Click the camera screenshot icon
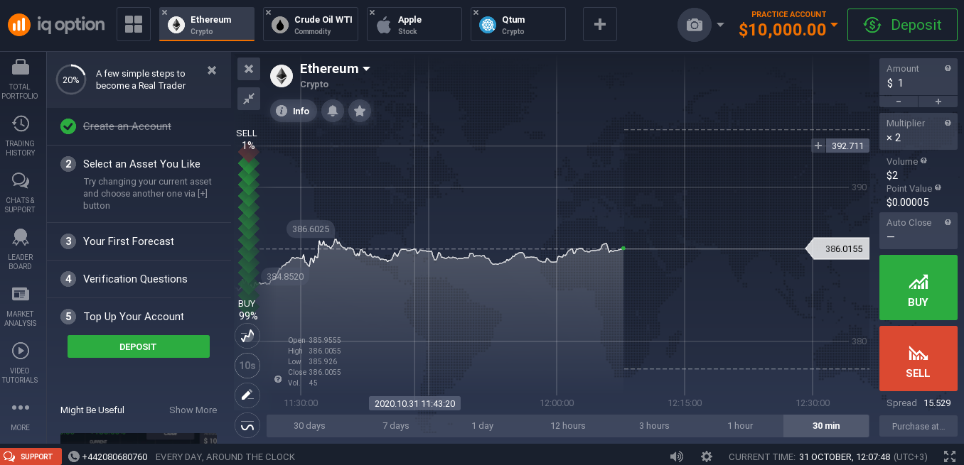 pyautogui.click(x=694, y=25)
